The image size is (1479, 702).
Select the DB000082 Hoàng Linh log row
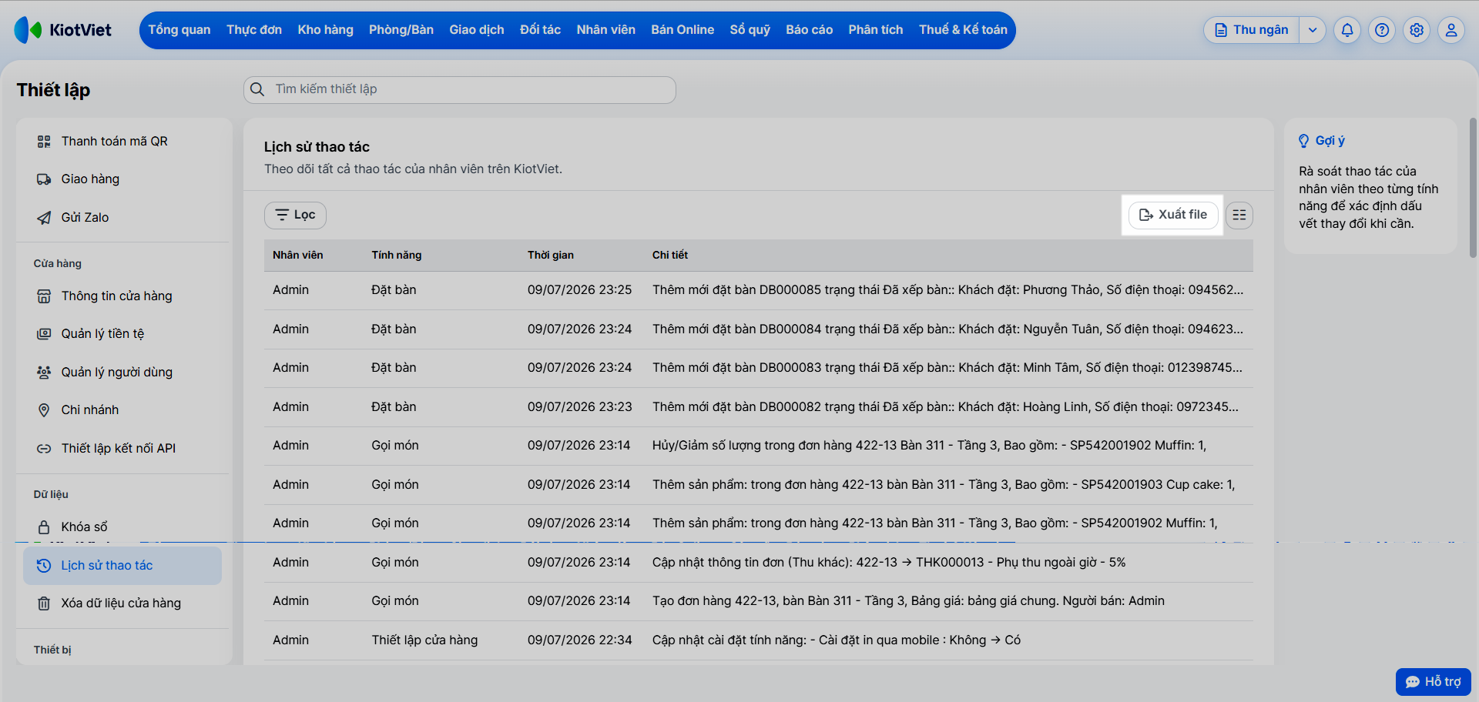pyautogui.click(x=759, y=407)
